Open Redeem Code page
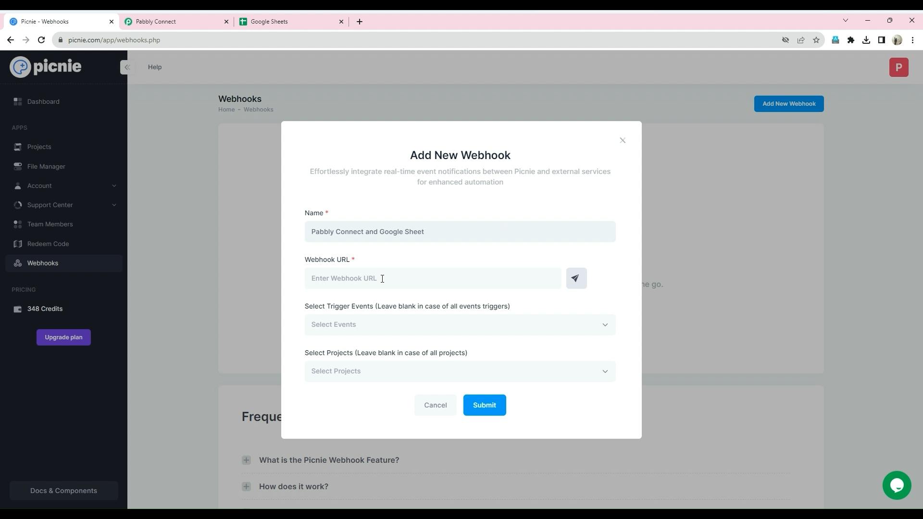923x519 pixels. point(64,244)
